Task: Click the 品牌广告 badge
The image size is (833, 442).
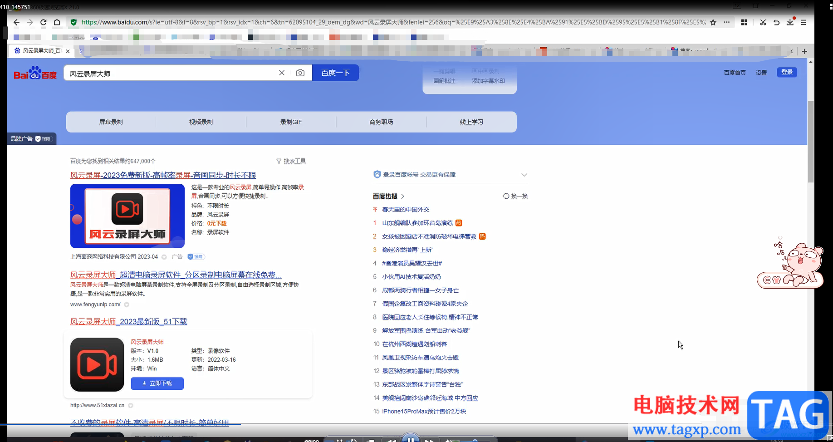Action: [x=31, y=139]
